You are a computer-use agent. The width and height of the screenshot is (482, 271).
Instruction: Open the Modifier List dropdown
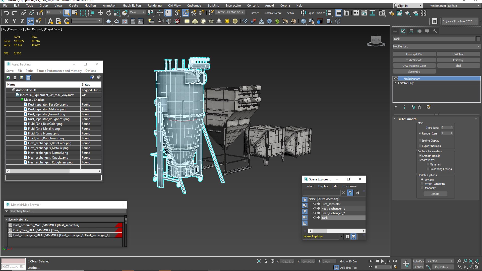[x=436, y=46]
